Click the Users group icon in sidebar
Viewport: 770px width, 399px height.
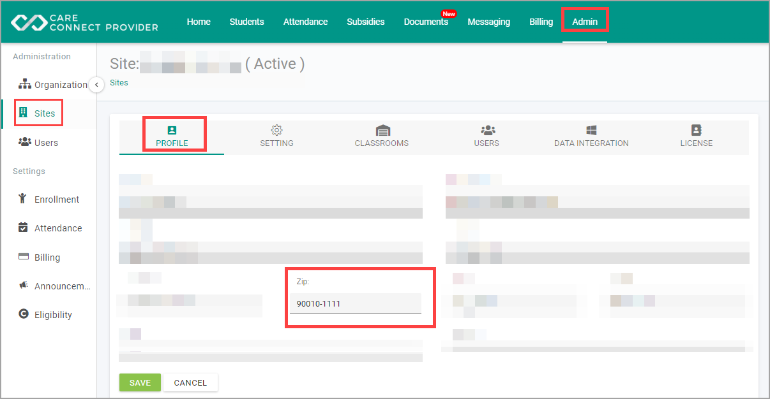[25, 142]
